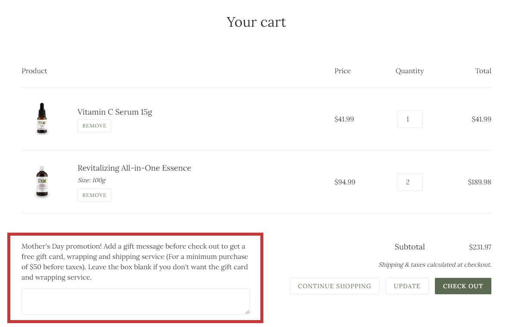Click the Continue Shopping button
Image resolution: width=528 pixels, height=327 pixels.
point(334,286)
